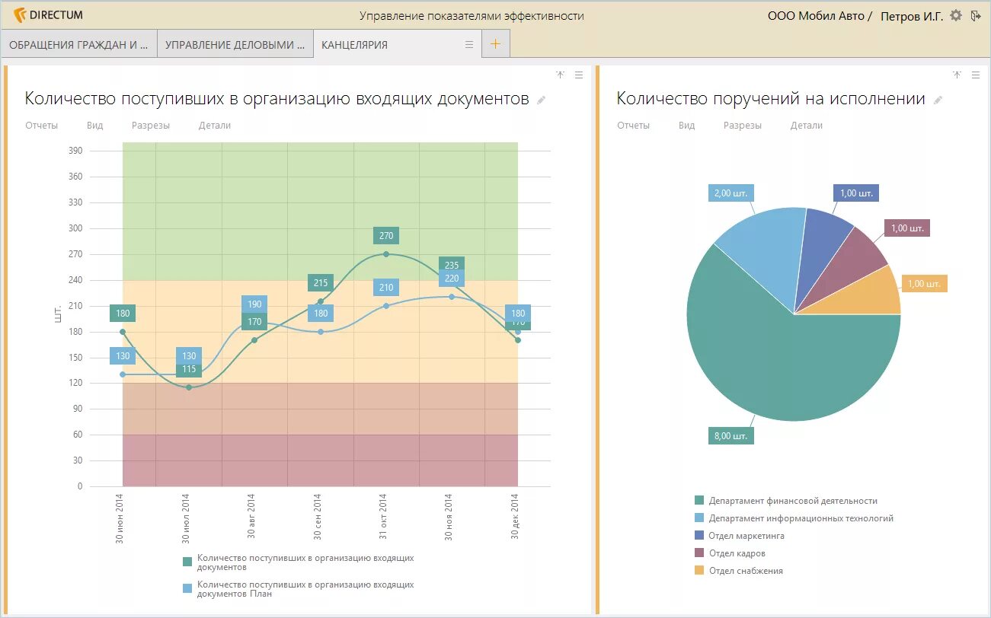Screen dimensions: 991x618
Task: Click the 115 data label for 30 июл 2014
Action: pyautogui.click(x=189, y=369)
